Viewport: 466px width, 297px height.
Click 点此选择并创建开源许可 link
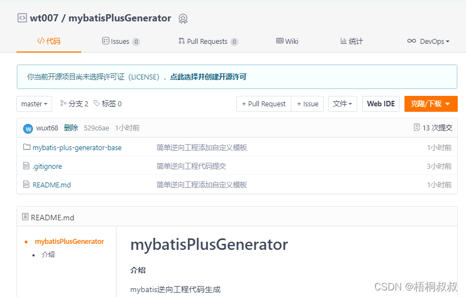[208, 77]
